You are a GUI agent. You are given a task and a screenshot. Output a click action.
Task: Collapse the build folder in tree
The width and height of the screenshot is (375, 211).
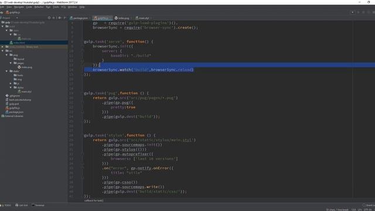(x=2, y=26)
